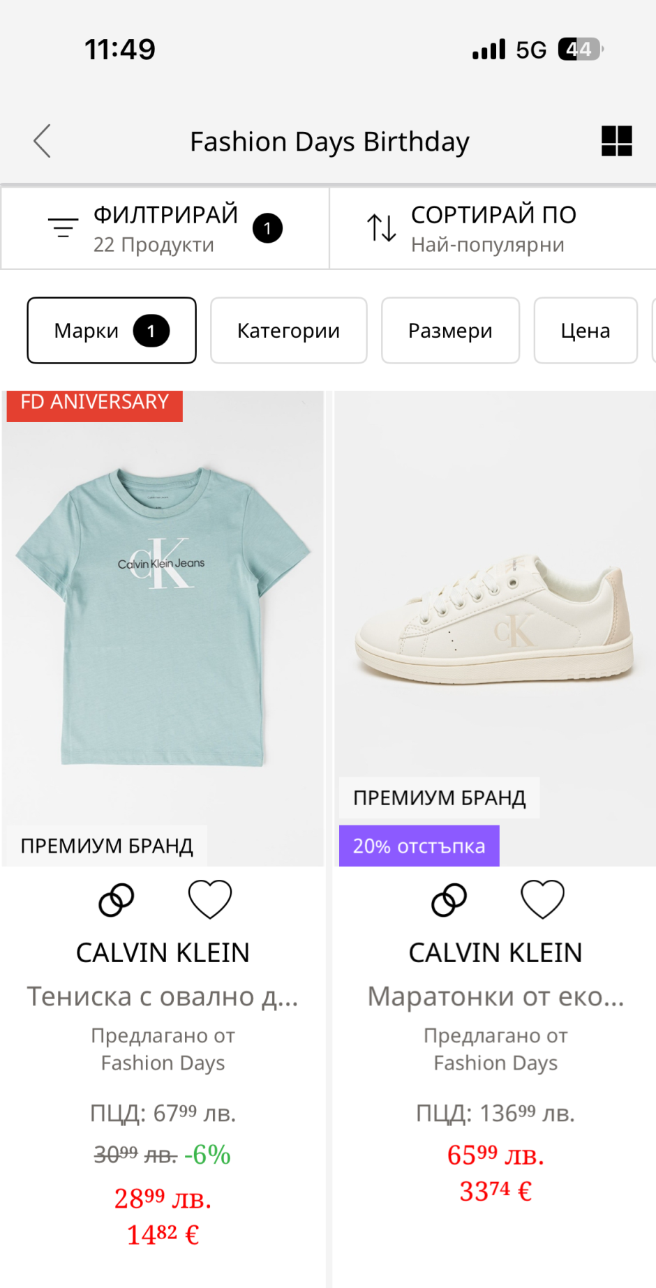Viewport: 656px width, 1288px height.
Task: Open similar items for the teal t-shirt
Action: click(x=117, y=900)
